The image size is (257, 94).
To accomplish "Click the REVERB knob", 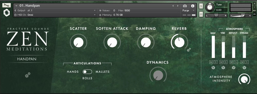I will click(179, 42).
